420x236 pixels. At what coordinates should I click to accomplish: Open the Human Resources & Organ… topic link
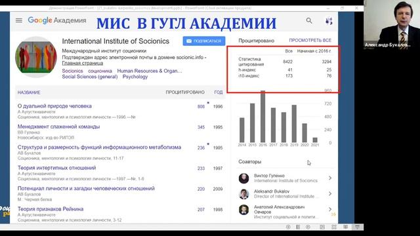[x=150, y=71]
